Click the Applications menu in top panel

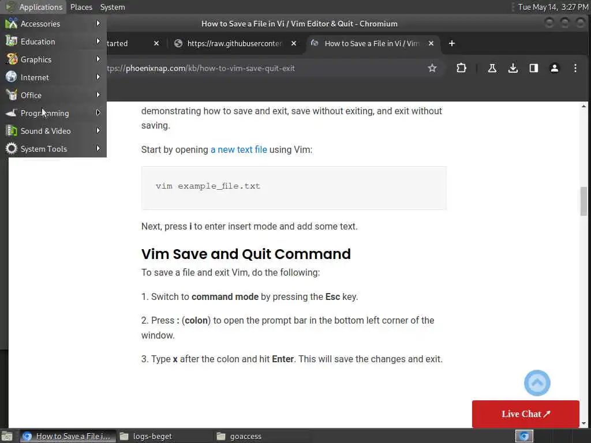(34, 7)
